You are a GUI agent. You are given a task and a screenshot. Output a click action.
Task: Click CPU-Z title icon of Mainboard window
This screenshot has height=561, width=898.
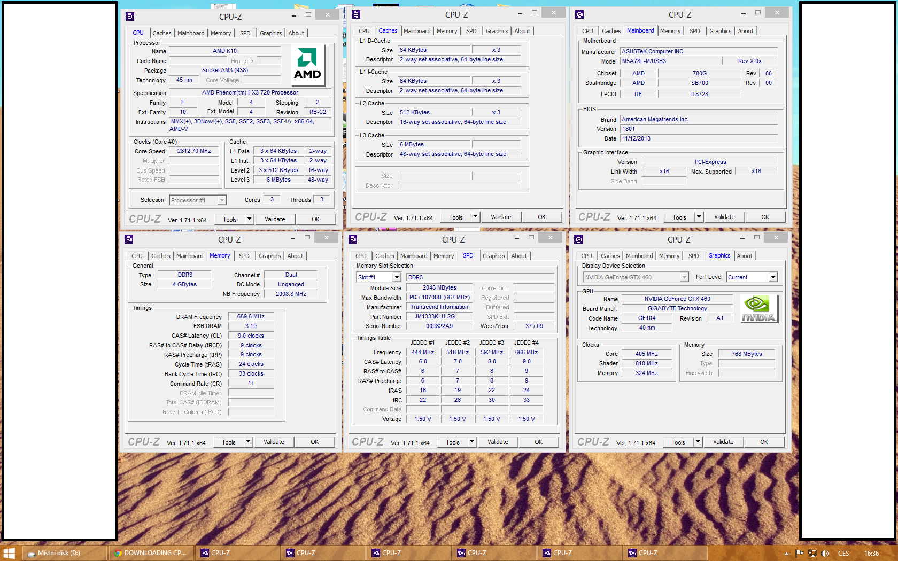click(579, 14)
